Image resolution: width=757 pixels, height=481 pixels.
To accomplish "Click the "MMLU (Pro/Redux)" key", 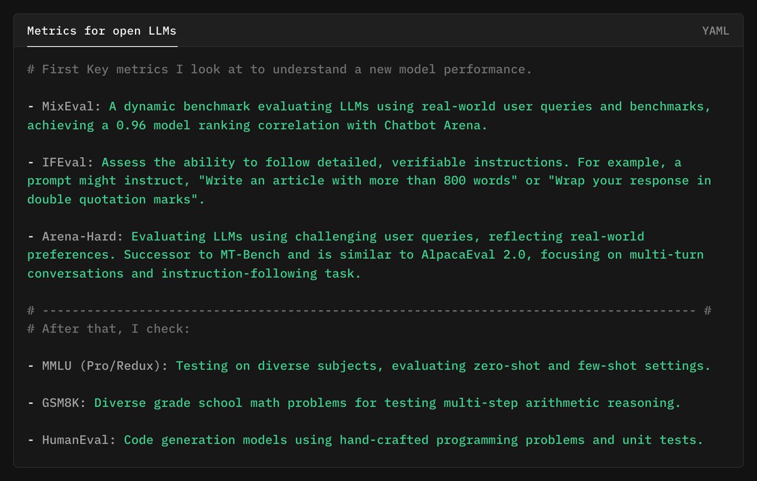I will click(x=101, y=365).
